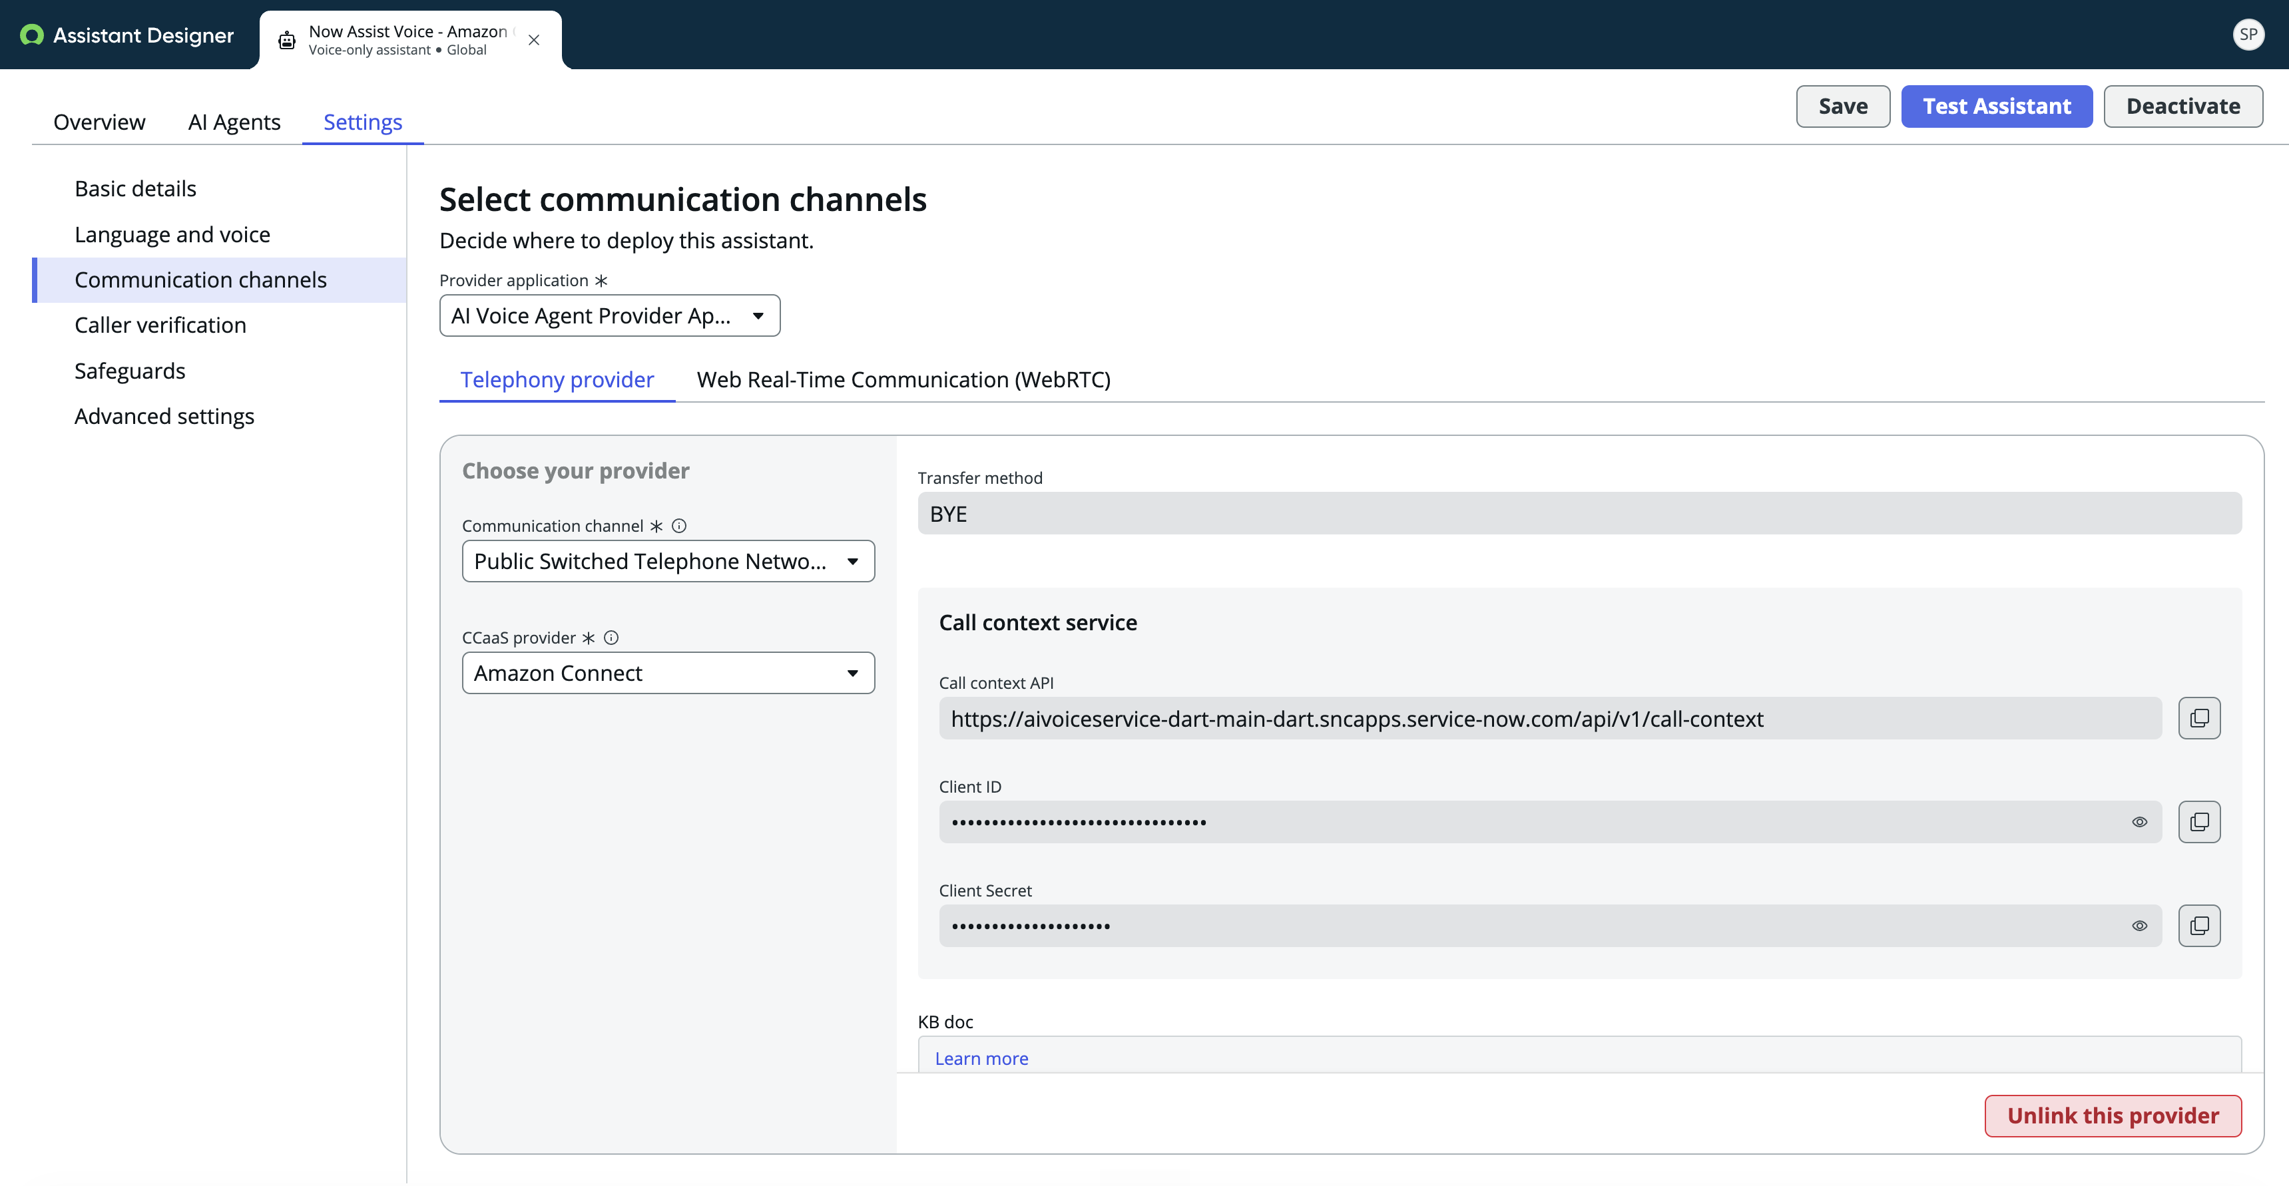Screen dimensions: 2289x1186
Task: Follow the Learn more link
Action: click(981, 1058)
